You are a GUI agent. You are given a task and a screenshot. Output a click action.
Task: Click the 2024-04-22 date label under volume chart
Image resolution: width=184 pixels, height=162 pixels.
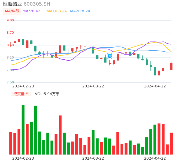click(155, 158)
